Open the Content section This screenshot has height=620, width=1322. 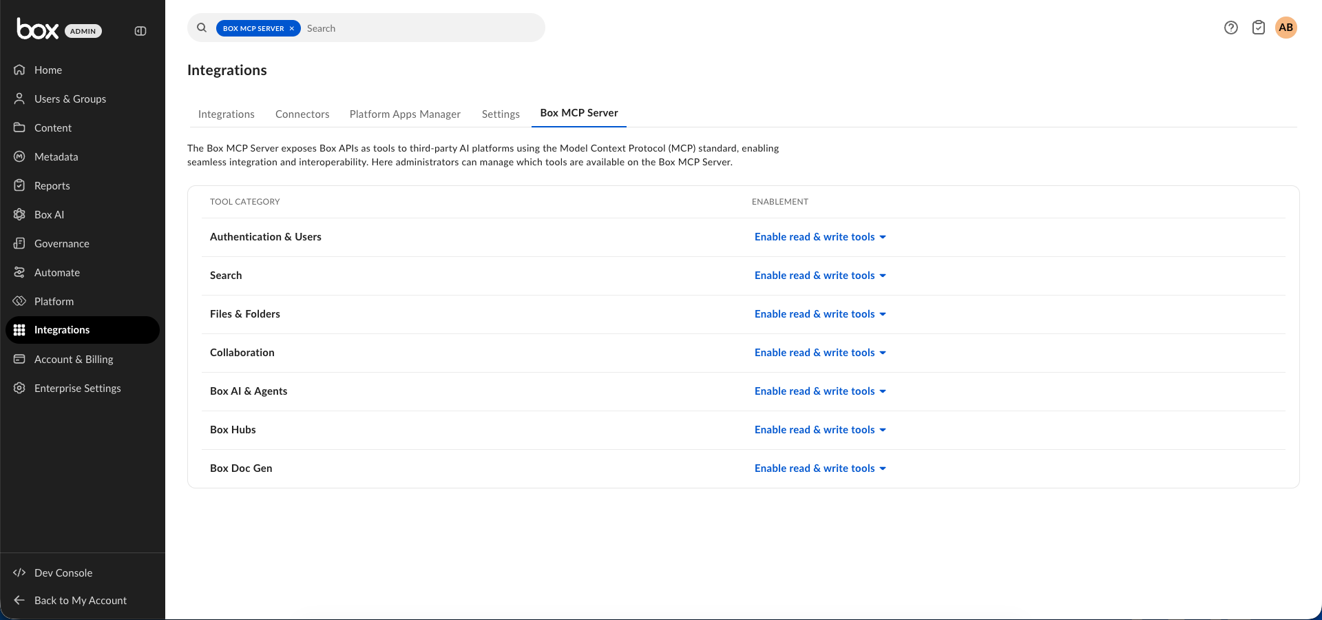(83, 127)
